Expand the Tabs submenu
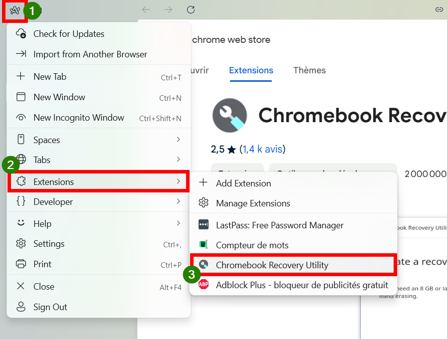This screenshot has height=339, width=447. tap(99, 160)
